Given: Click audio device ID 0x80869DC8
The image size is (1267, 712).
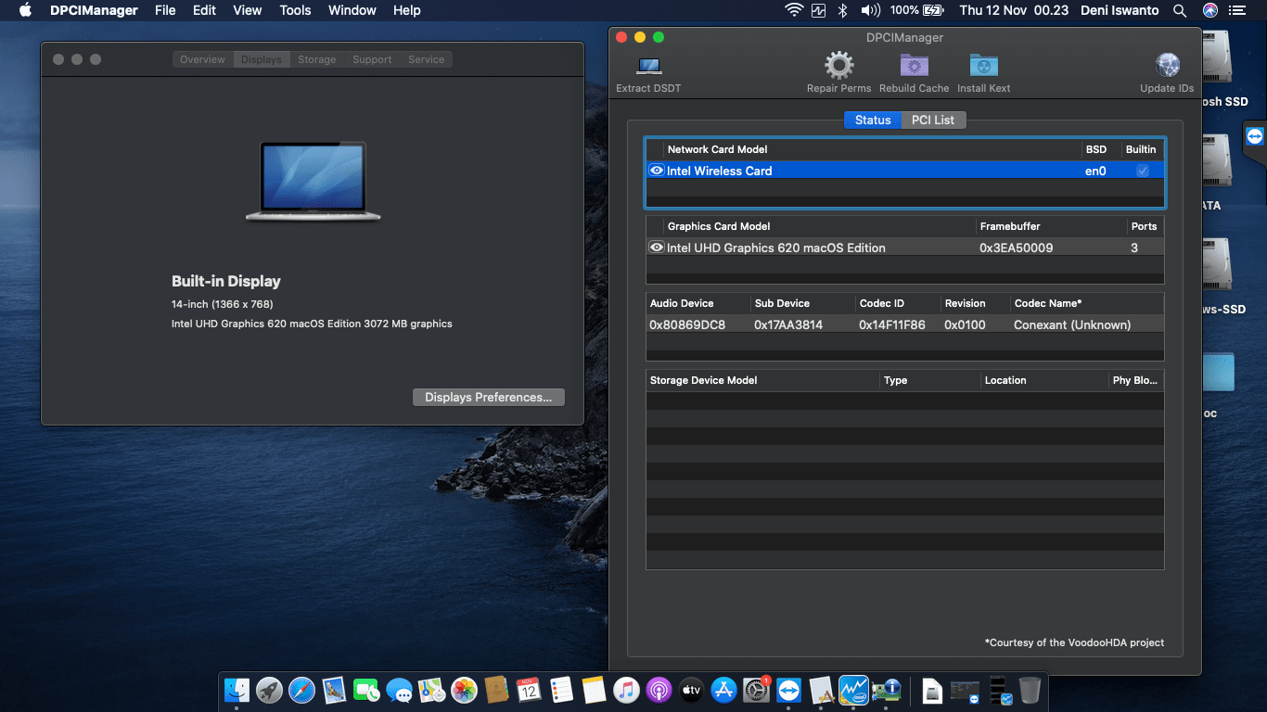Looking at the screenshot, I should tap(687, 324).
